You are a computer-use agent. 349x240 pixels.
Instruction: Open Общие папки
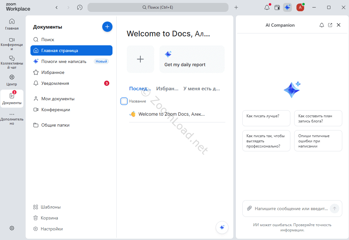[x=71, y=125]
